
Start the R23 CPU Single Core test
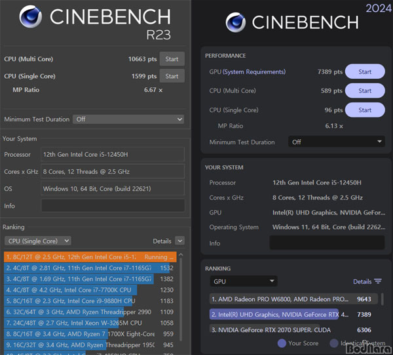(172, 76)
